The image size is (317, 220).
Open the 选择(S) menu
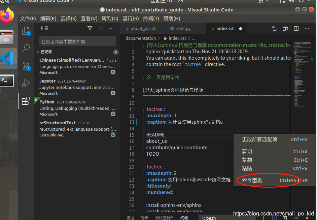[x=69, y=19]
